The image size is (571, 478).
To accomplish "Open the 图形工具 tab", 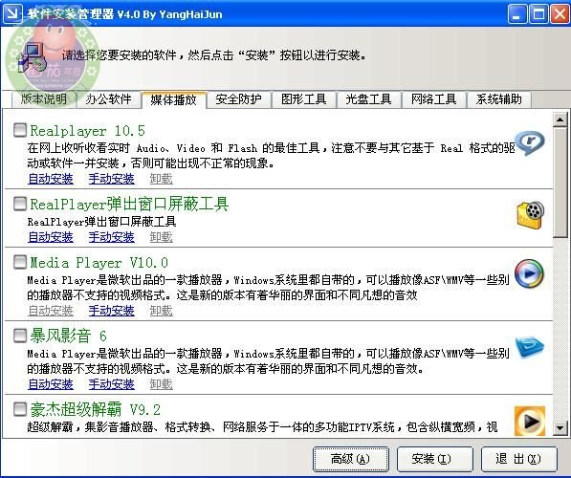I will [x=304, y=99].
